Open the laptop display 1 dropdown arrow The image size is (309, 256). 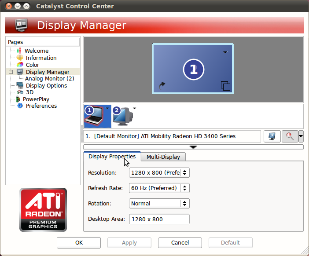point(107,108)
